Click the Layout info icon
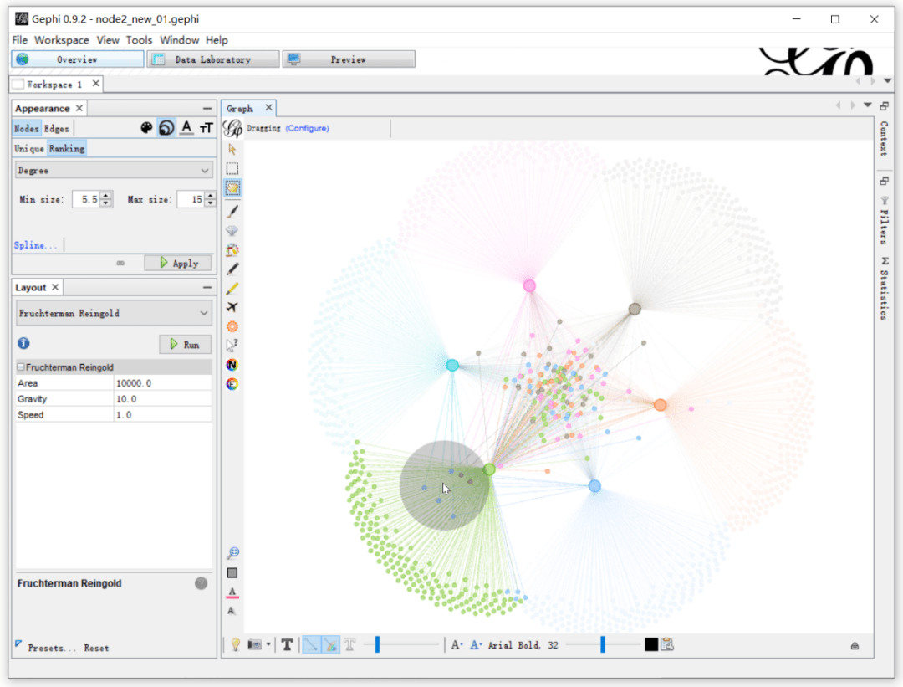Image resolution: width=903 pixels, height=687 pixels. coord(23,343)
